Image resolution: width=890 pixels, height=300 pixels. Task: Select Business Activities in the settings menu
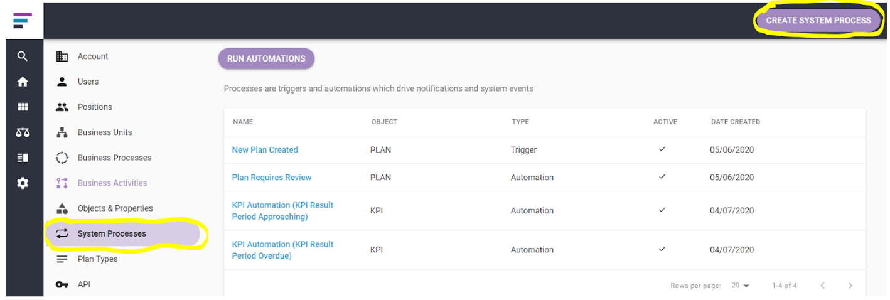(112, 183)
